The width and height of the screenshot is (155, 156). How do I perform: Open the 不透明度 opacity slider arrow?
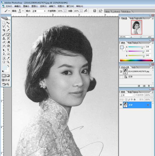[x=64, y=11]
